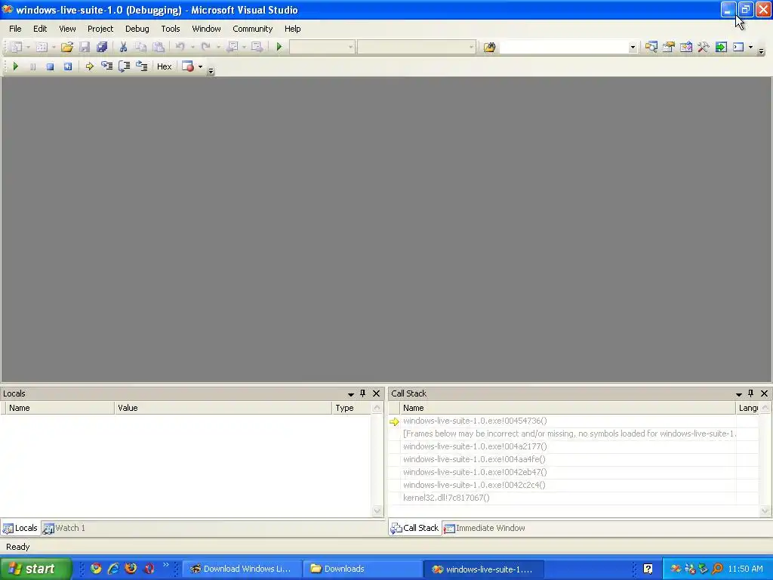Click the Step Over icon
773x580 pixels.
click(x=125, y=66)
